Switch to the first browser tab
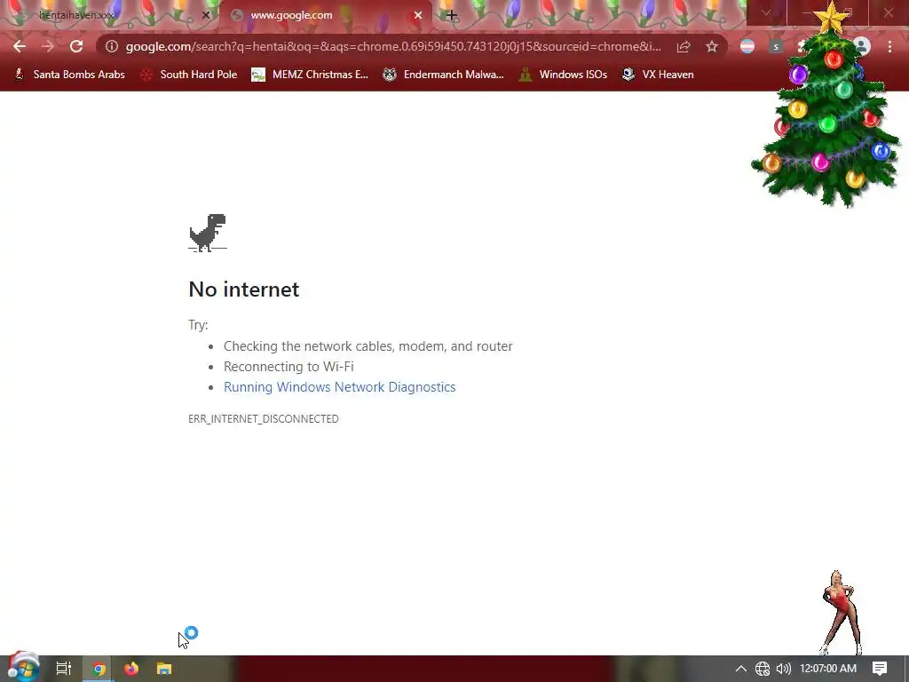The image size is (909, 682). point(110,16)
